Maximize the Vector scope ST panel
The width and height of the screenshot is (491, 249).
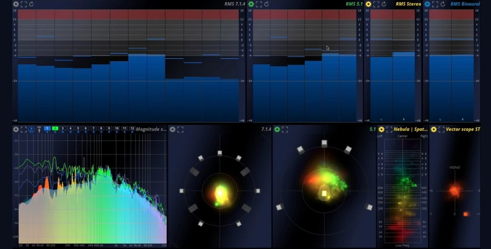click(x=441, y=129)
